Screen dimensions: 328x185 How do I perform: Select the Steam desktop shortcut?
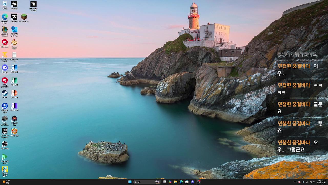(5, 94)
